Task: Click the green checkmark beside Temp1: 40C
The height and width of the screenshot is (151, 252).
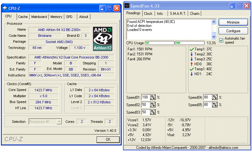Action: tap(192, 69)
